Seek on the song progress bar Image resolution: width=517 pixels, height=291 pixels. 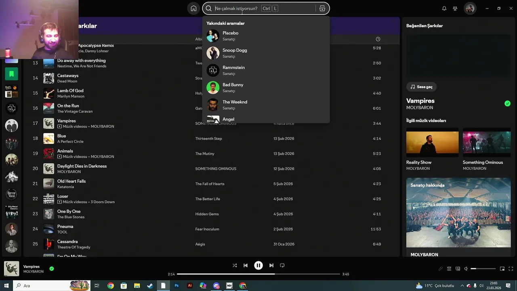tap(258, 274)
